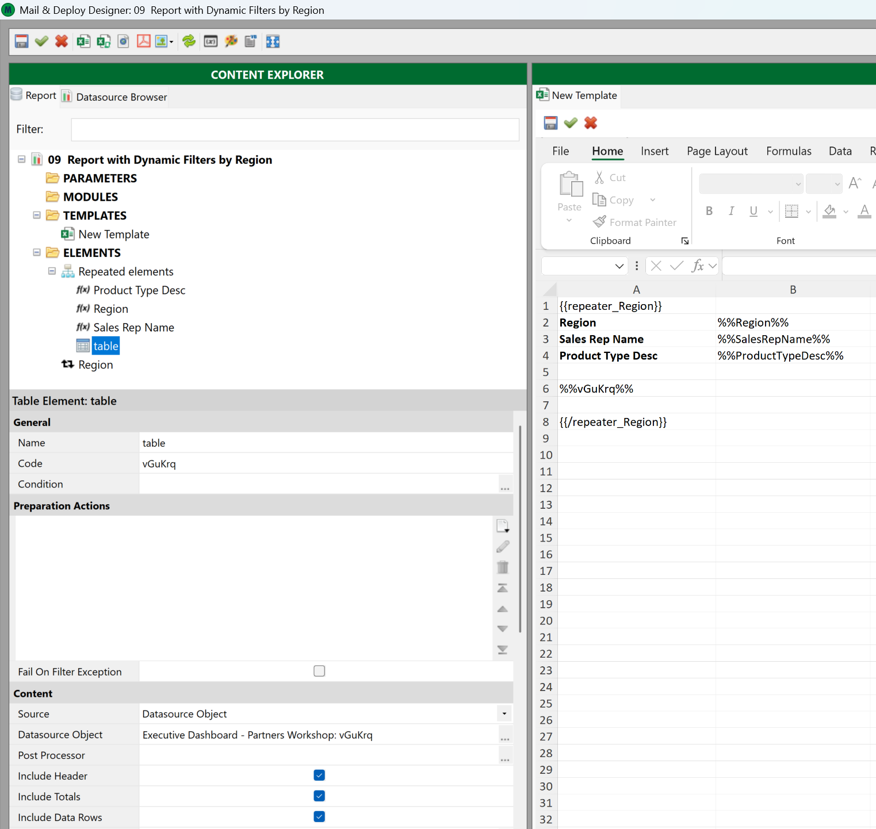Collapse the Repeated elements tree node
The height and width of the screenshot is (829, 876).
52,271
